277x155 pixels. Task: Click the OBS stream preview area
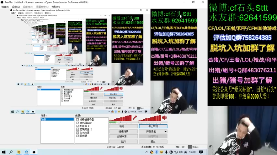[x=104, y=61]
